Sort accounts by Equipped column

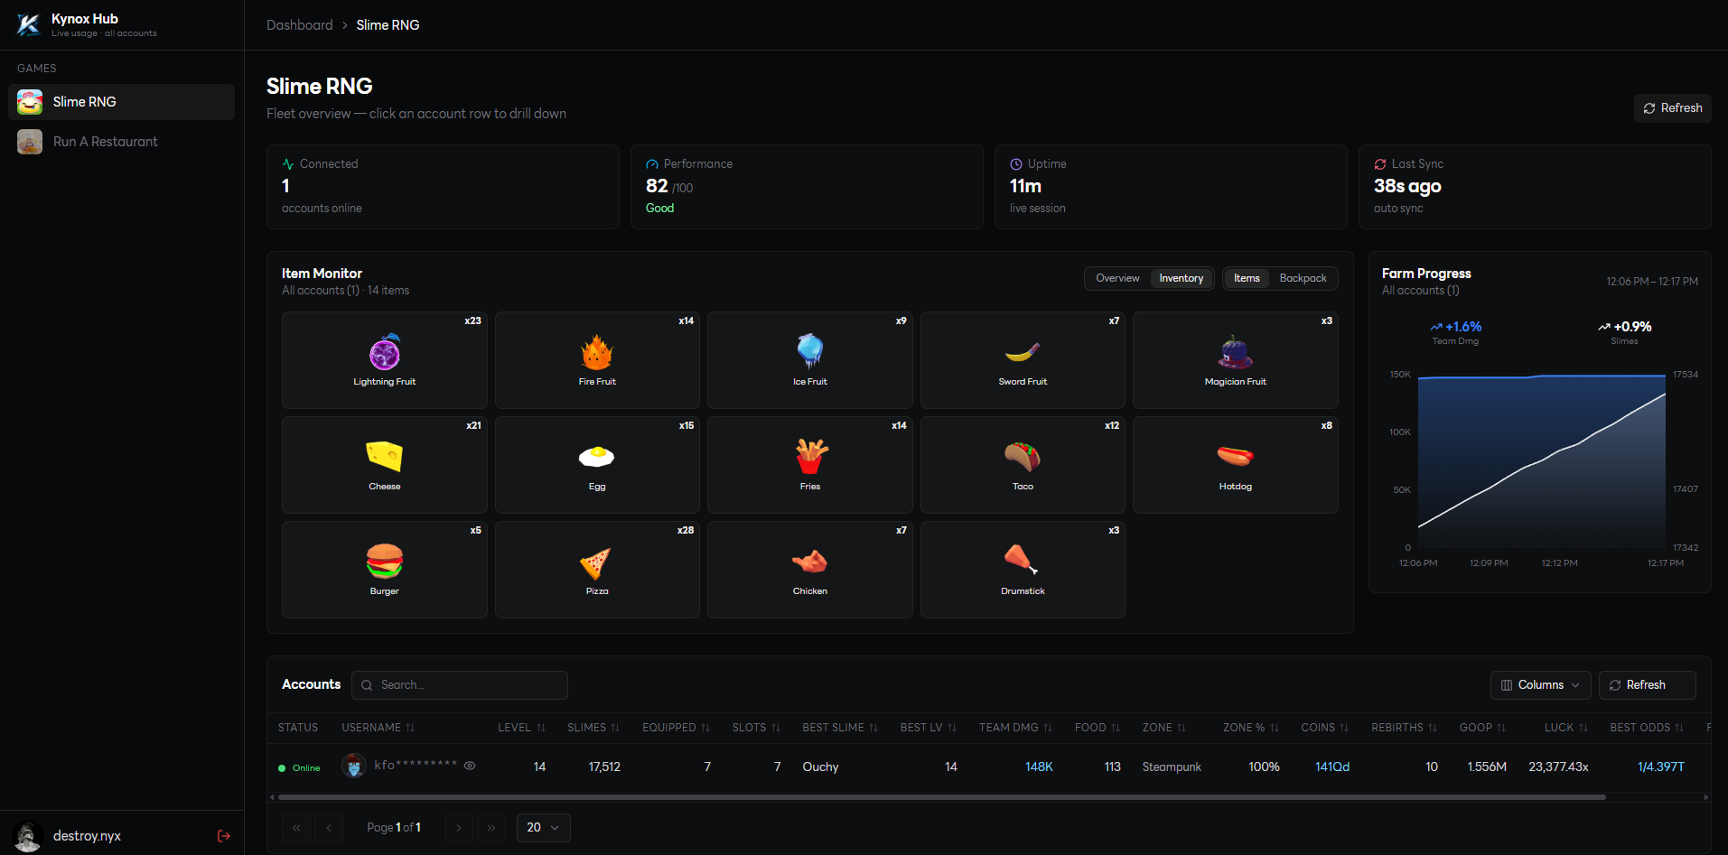[677, 728]
